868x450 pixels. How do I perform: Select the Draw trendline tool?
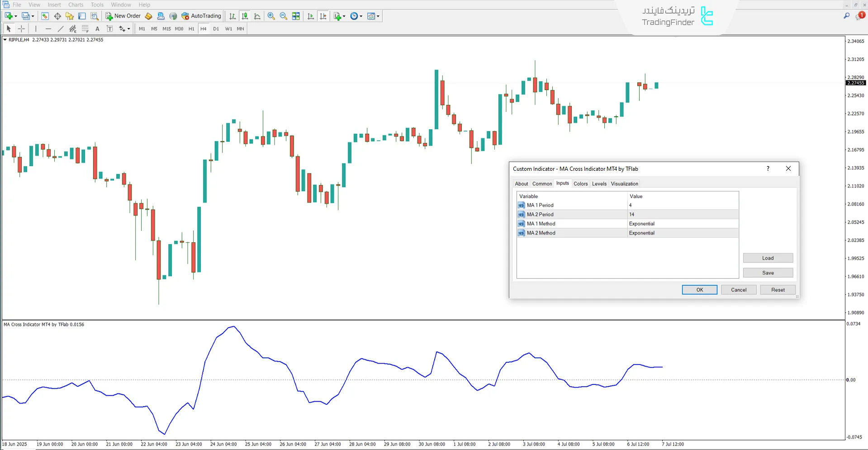61,28
